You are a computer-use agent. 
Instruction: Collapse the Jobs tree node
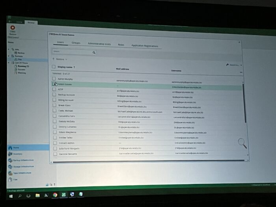point(9,49)
